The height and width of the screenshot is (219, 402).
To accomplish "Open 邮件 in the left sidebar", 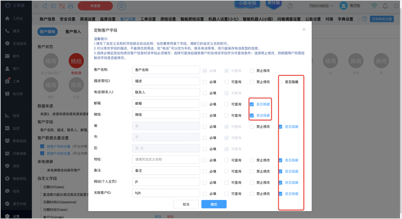I will 16,56.
